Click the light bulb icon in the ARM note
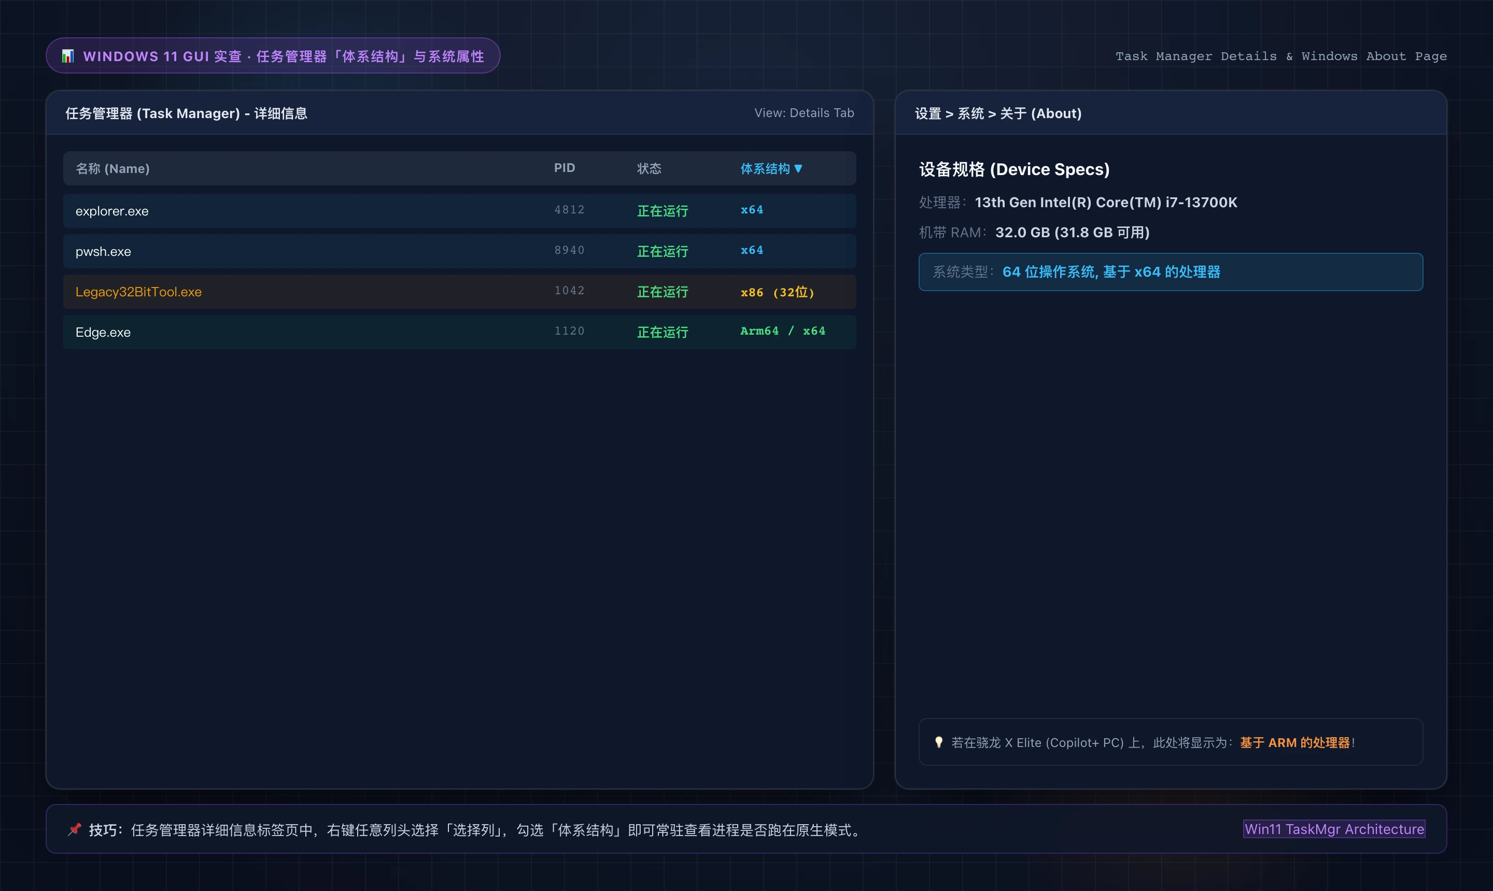The height and width of the screenshot is (891, 1493). (x=938, y=742)
